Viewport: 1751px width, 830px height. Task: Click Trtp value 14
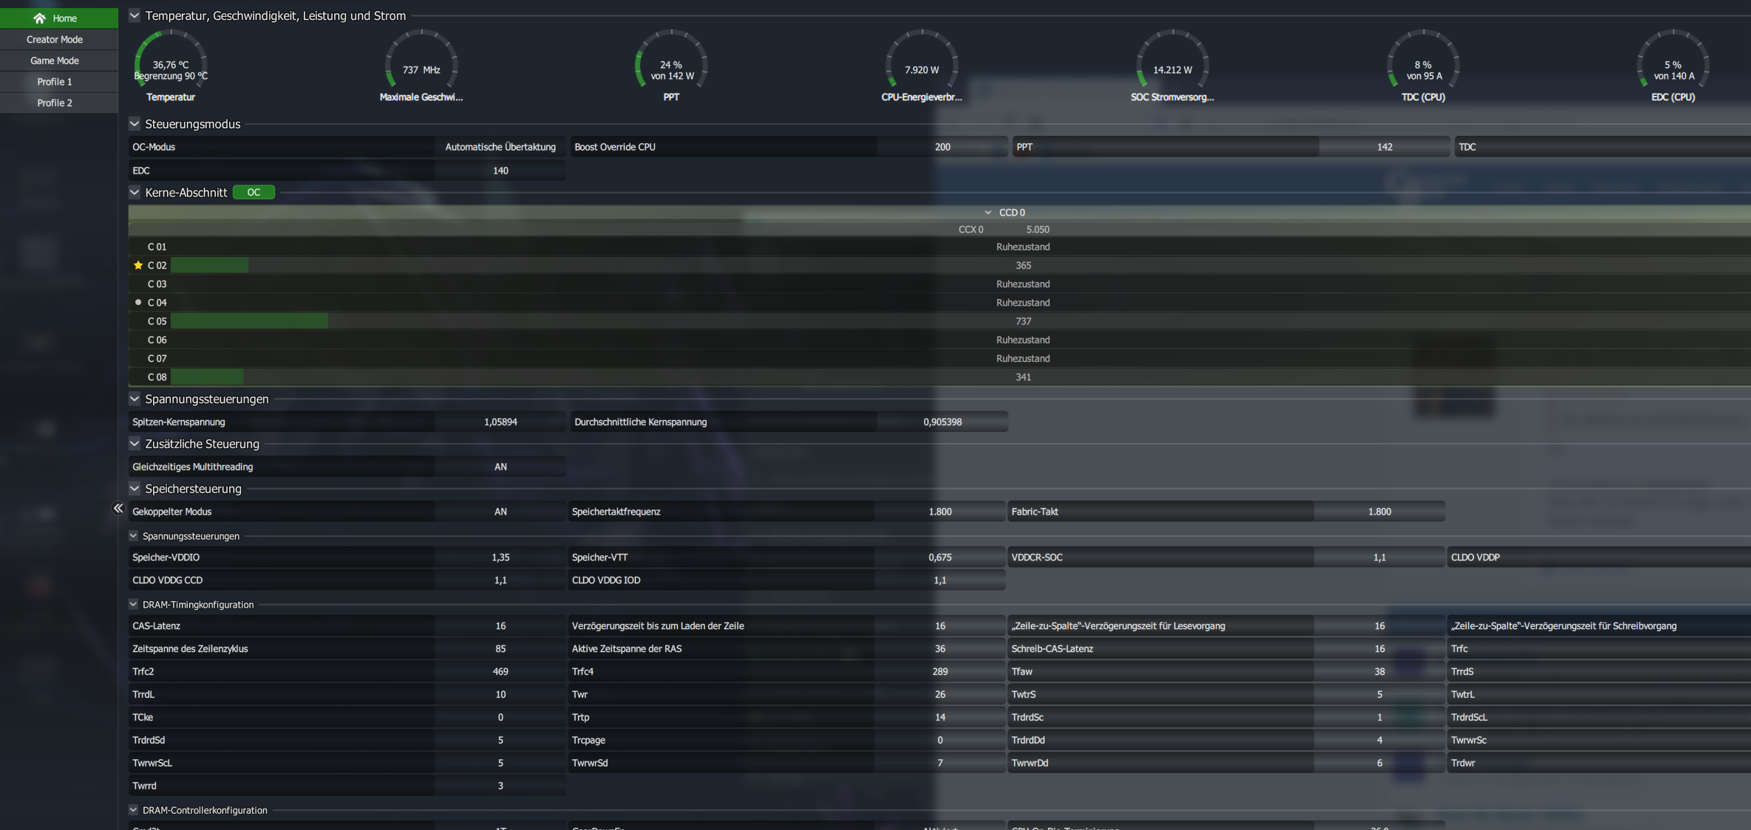click(940, 718)
